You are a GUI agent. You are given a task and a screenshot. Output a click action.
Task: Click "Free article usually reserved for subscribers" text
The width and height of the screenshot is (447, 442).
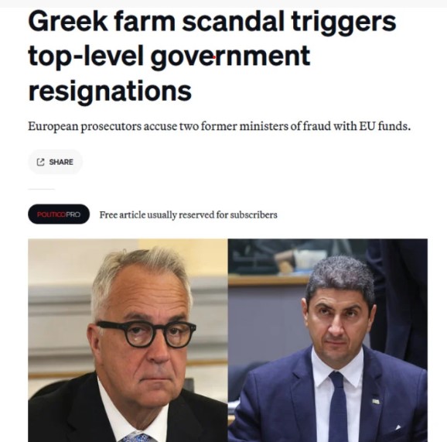[x=188, y=215]
